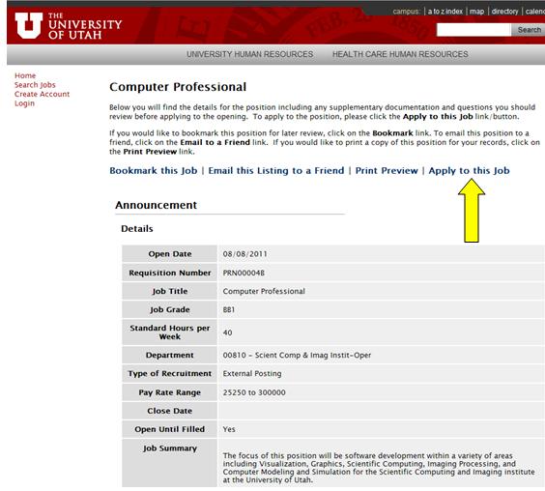Select requisition value PRN00004B
Screen dimensions: 545x491
pyautogui.click(x=244, y=273)
